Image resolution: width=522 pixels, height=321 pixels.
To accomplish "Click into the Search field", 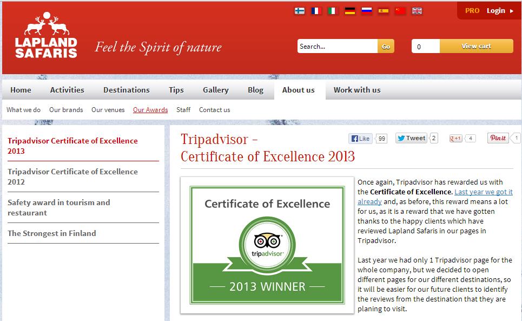I will pos(338,47).
